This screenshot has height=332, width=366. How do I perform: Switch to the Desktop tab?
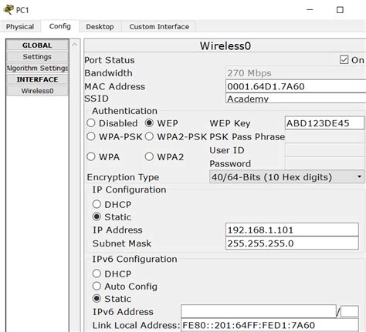click(100, 26)
